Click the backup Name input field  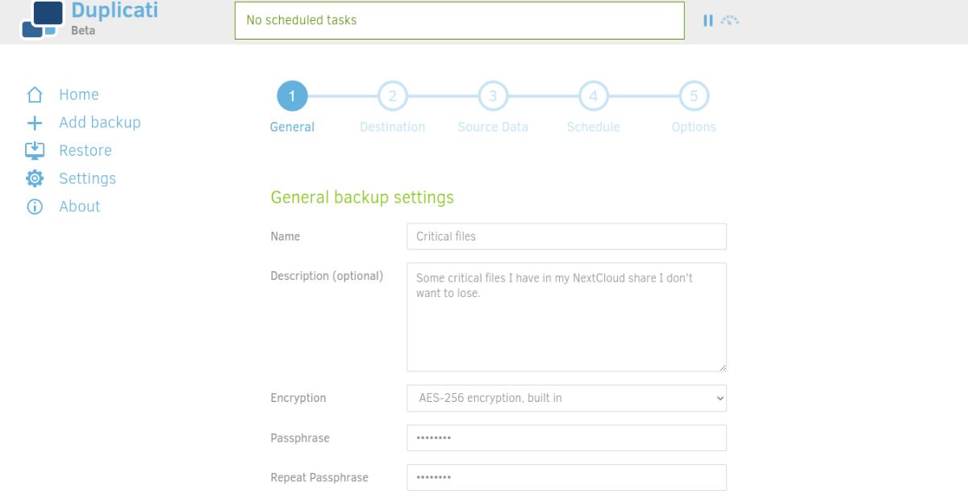[566, 236]
